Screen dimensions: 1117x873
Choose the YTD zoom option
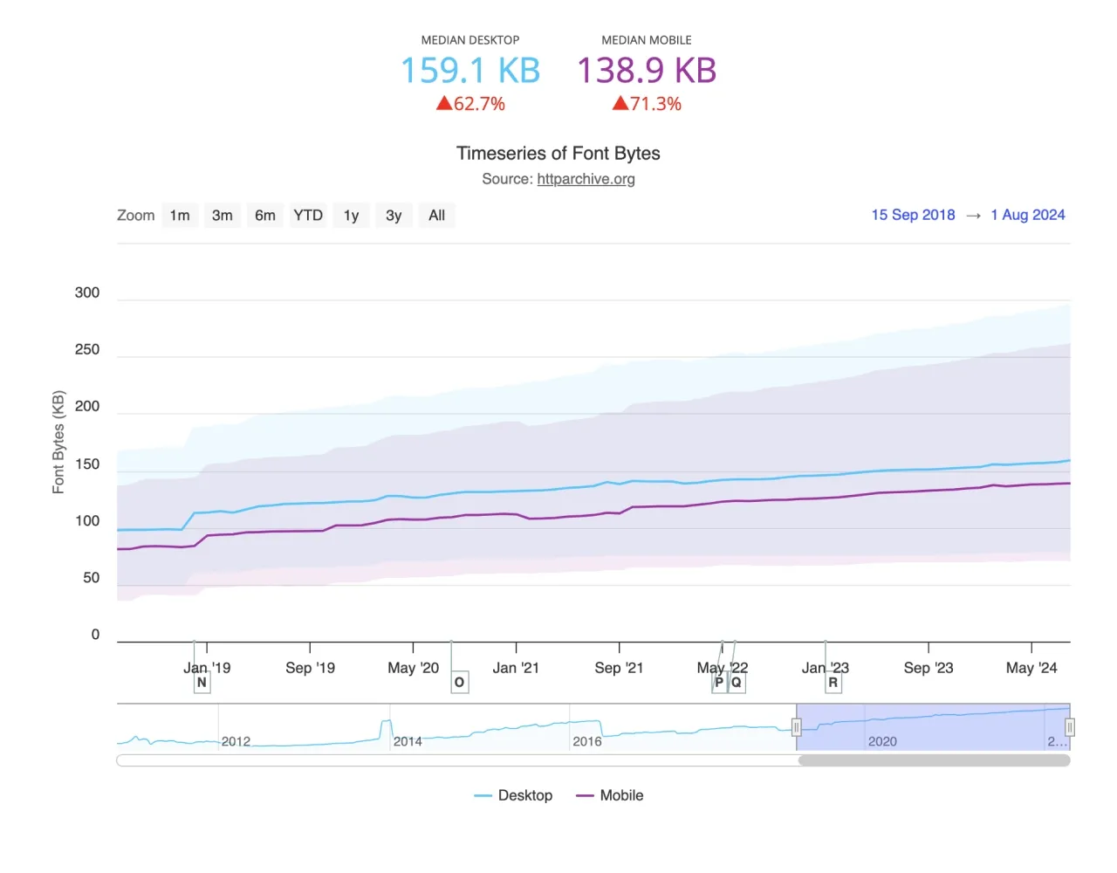308,216
